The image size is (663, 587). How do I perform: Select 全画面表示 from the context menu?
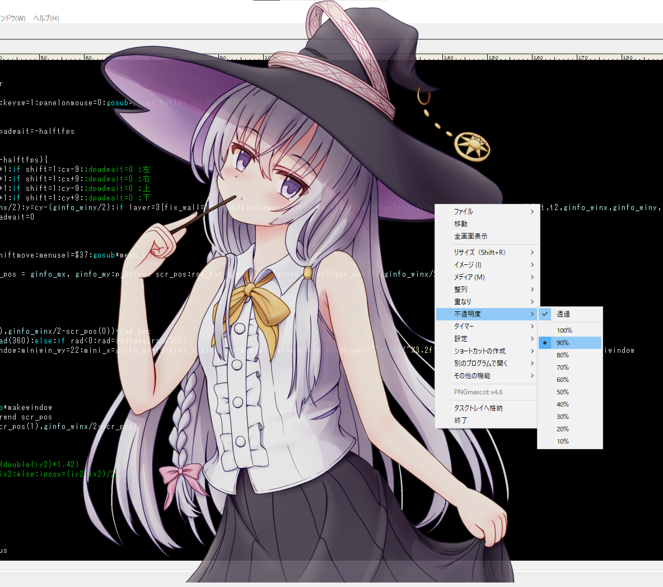tap(487, 236)
